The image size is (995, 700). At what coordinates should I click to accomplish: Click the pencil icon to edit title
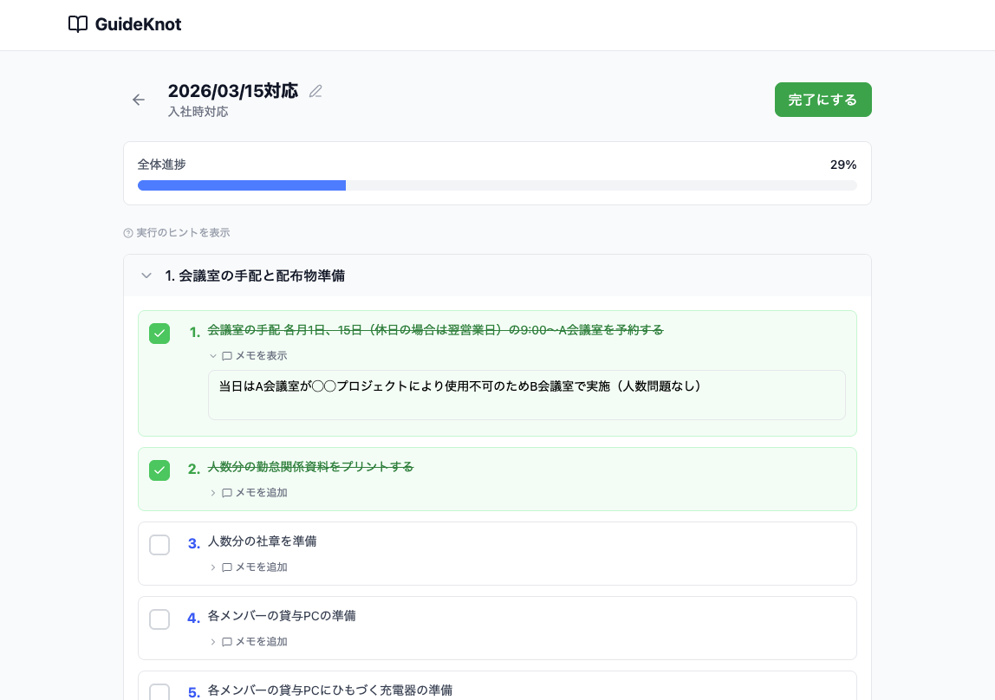(315, 91)
